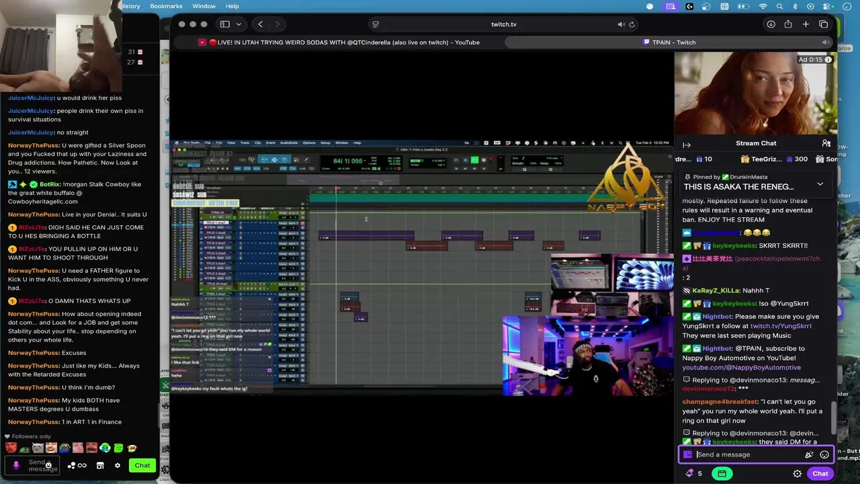This screenshot has height=484, width=860.
Task: Click the green Chat button in left window
Action: [x=142, y=465]
